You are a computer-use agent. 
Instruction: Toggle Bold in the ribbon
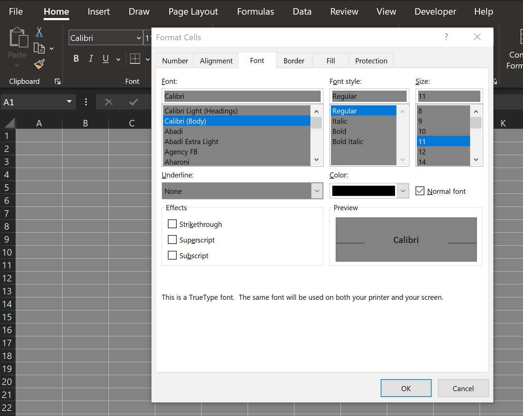[76, 59]
